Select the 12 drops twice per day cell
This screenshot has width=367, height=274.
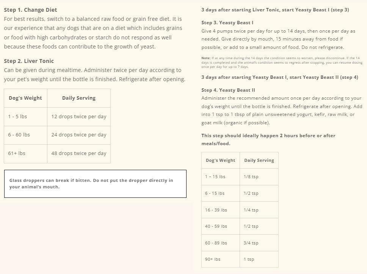click(79, 117)
